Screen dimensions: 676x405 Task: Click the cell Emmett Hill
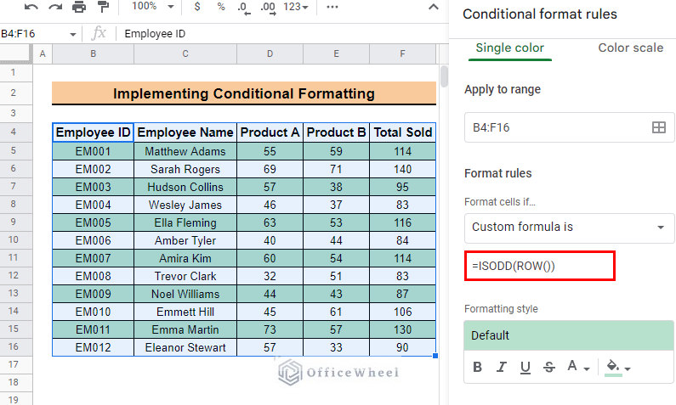185,312
